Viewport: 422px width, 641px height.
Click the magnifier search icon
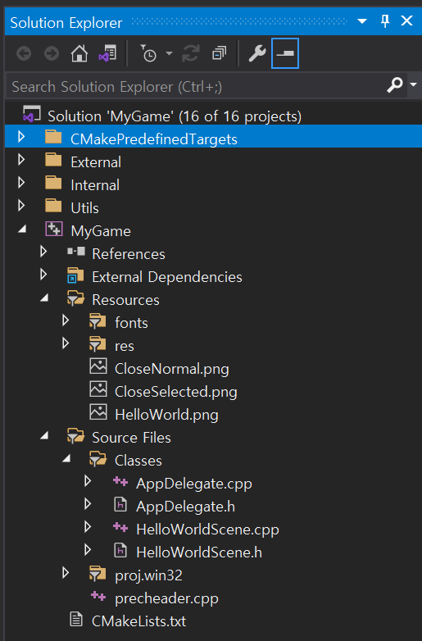pos(395,85)
